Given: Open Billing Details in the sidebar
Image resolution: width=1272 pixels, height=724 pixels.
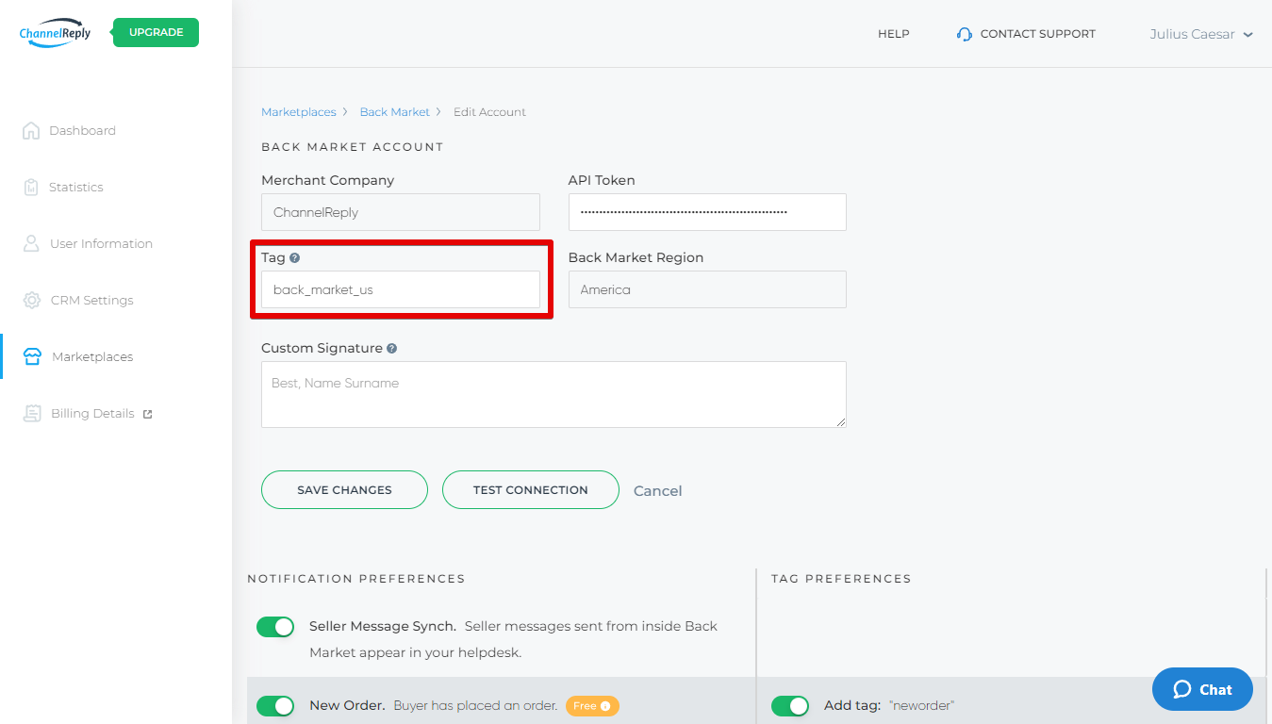Looking at the screenshot, I should pyautogui.click(x=92, y=413).
